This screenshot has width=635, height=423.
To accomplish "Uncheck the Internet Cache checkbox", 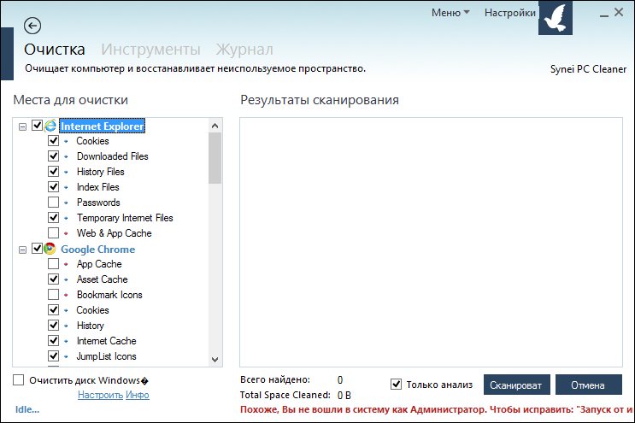I will pos(54,340).
